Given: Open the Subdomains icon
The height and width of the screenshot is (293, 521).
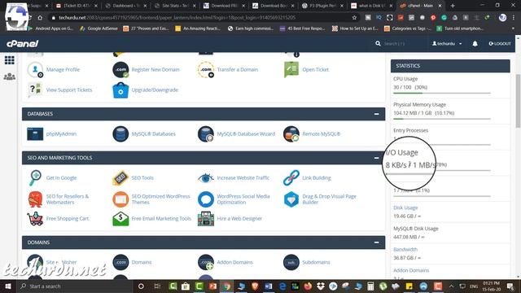Looking at the screenshot, I should tap(291, 262).
